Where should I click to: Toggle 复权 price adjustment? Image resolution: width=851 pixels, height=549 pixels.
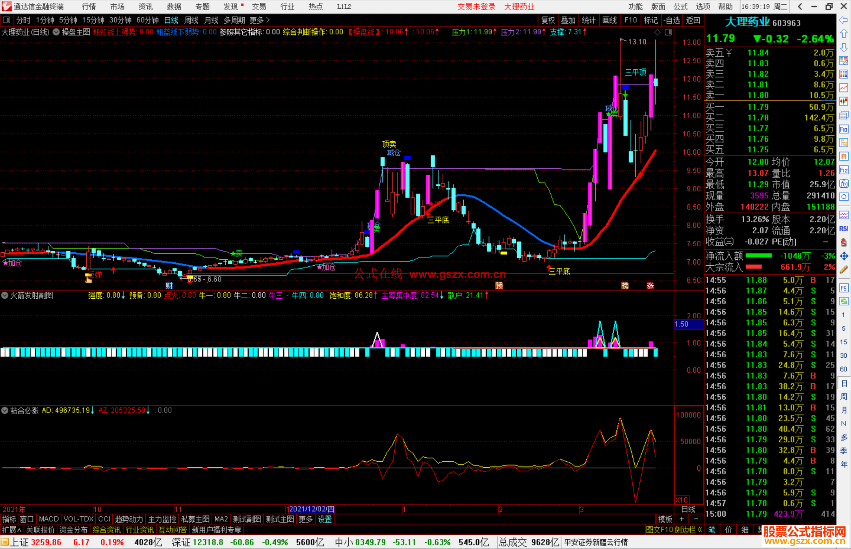click(548, 20)
